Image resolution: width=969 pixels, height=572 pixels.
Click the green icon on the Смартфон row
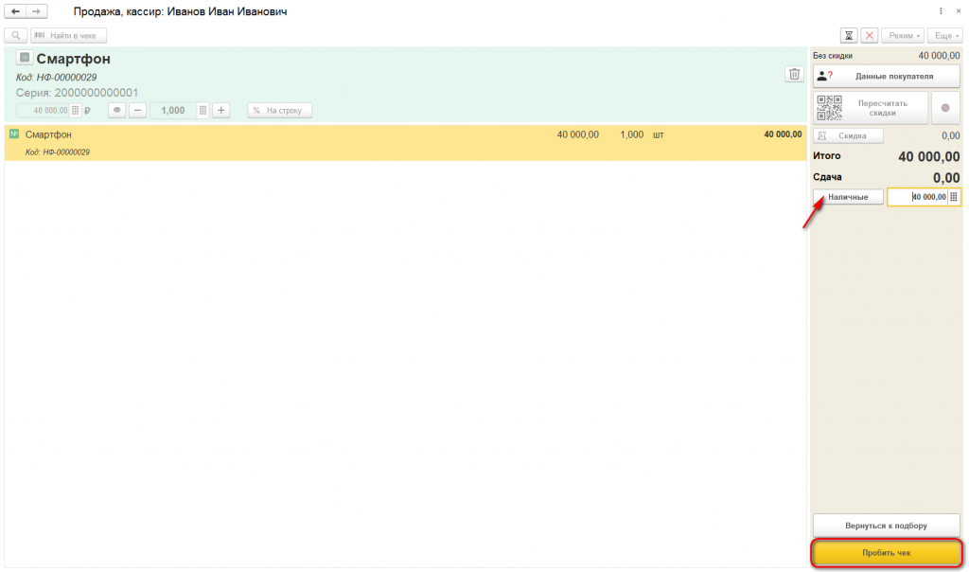14,134
